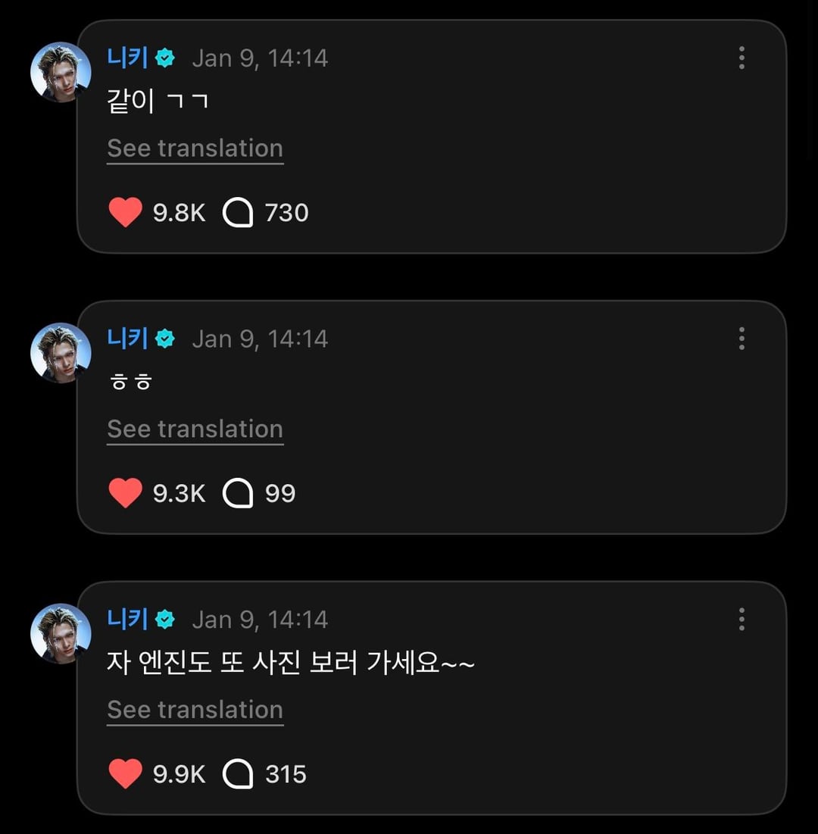Open comments on the post with 315 replies
This screenshot has width=818, height=834.
click(x=238, y=774)
